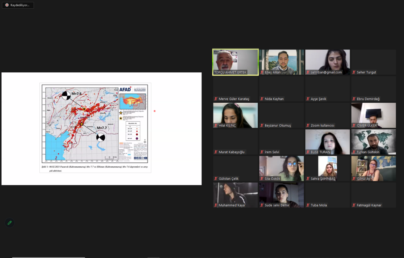Select TOPÇU AHMET ERTEK speaker video tile
Screen dimensions: 404x258
coord(236,62)
